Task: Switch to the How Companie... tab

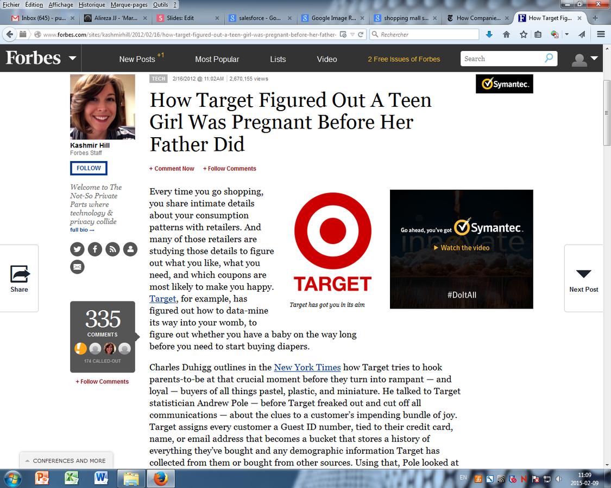Action: coord(478,18)
